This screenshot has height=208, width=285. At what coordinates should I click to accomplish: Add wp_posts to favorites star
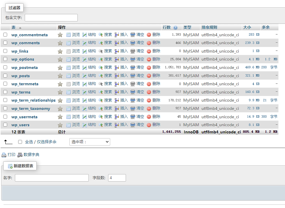pyautogui.click(x=60, y=76)
